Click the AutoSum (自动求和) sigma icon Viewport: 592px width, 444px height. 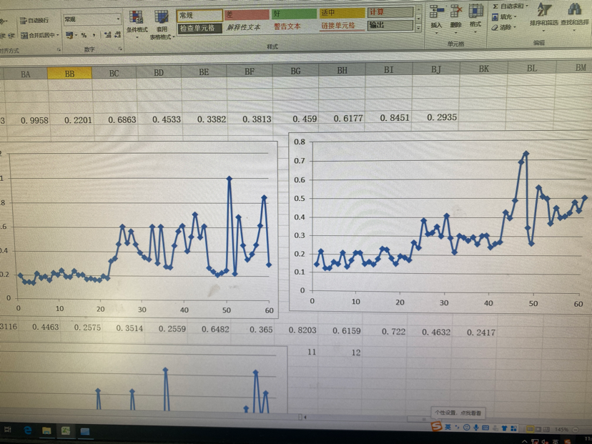495,6
